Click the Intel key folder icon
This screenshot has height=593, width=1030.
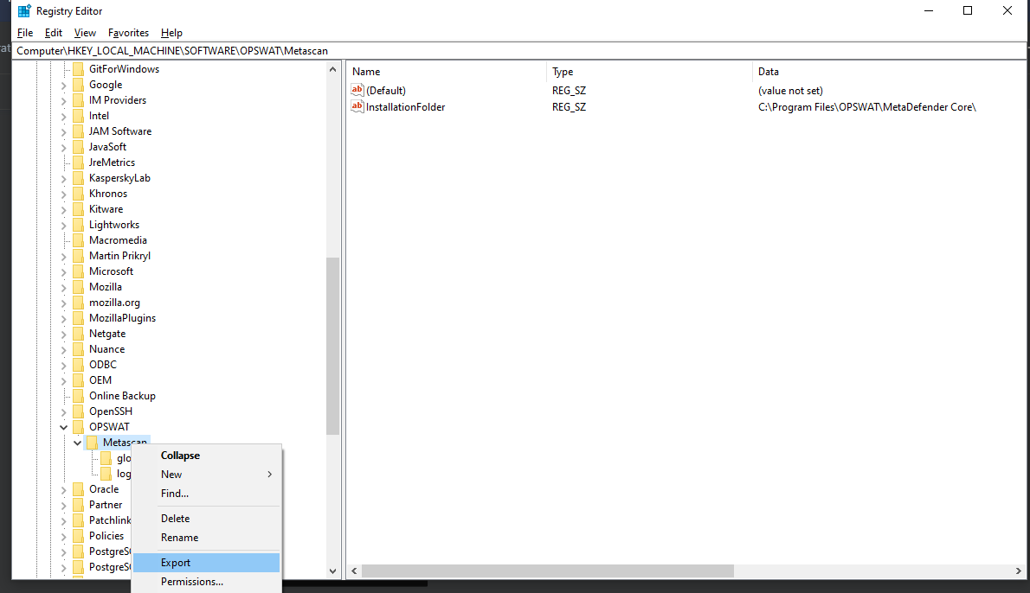[x=78, y=116]
